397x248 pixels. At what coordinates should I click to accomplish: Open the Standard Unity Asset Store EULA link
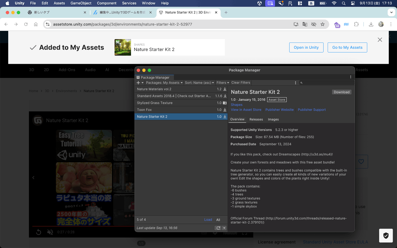click(x=335, y=242)
